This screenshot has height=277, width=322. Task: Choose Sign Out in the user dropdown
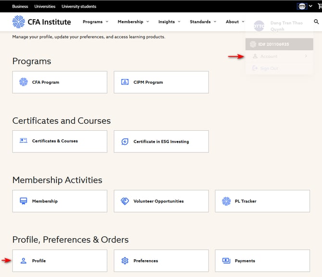click(x=279, y=68)
